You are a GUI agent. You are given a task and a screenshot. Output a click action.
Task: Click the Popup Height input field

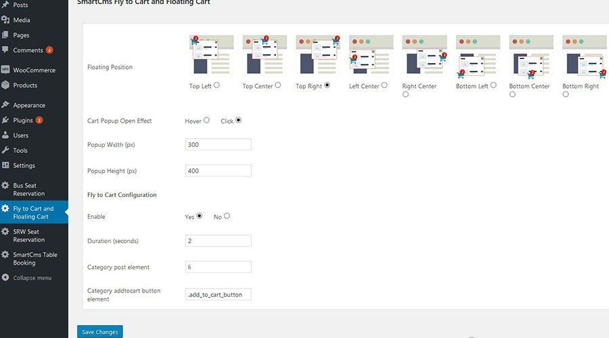[x=219, y=171]
